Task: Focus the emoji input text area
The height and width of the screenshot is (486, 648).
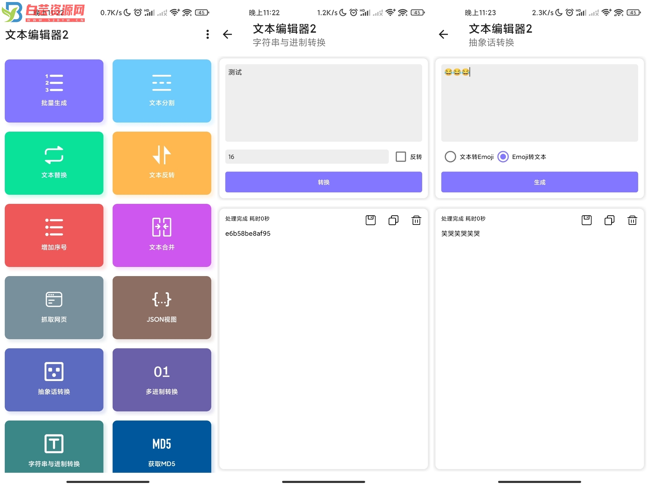Action: (540, 103)
